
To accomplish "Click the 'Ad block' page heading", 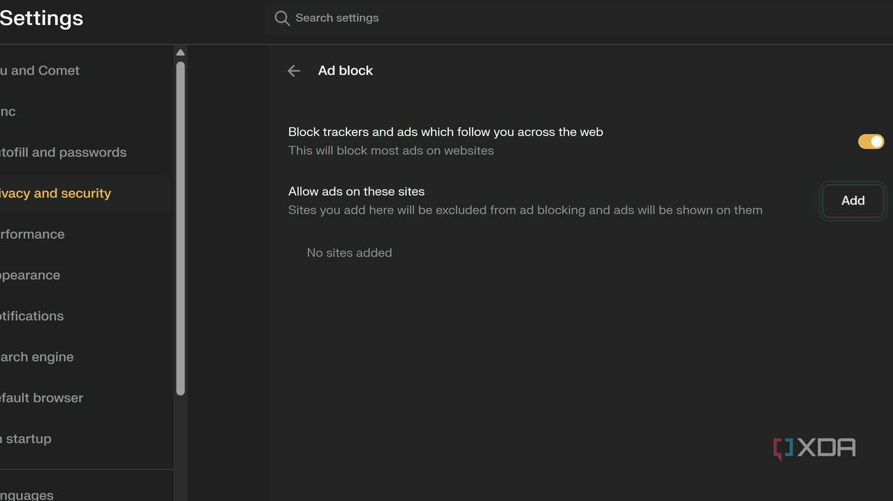I will [345, 71].
